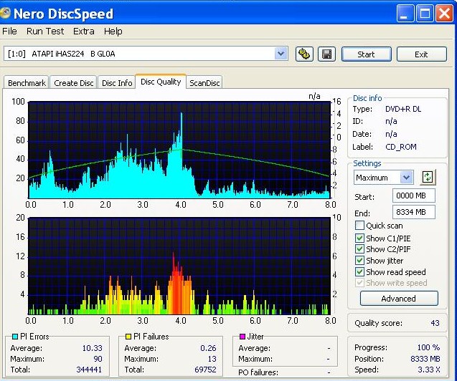
Task: Open the ATAPI iHAS224 drive dropdown
Action: click(x=281, y=54)
